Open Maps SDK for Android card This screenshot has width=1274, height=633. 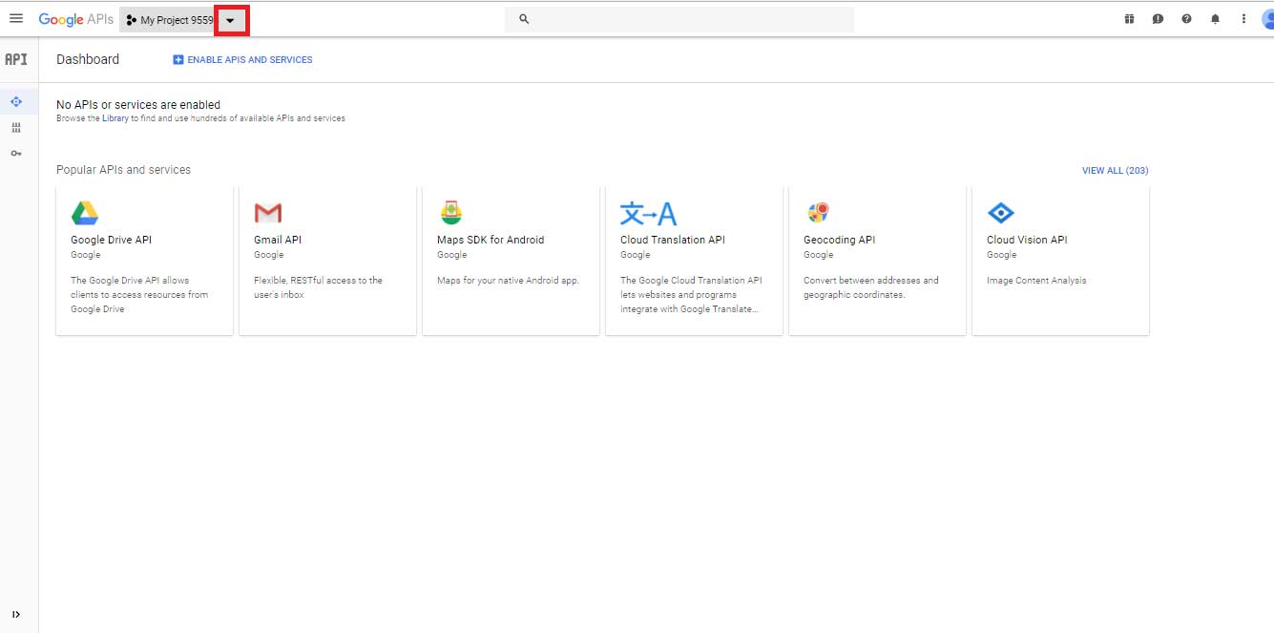512,261
